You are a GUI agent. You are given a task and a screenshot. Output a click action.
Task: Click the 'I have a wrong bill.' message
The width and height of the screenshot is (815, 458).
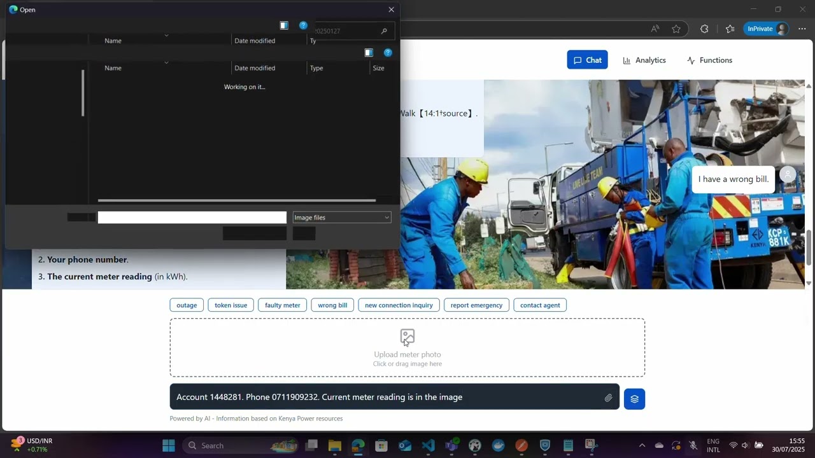point(733,179)
